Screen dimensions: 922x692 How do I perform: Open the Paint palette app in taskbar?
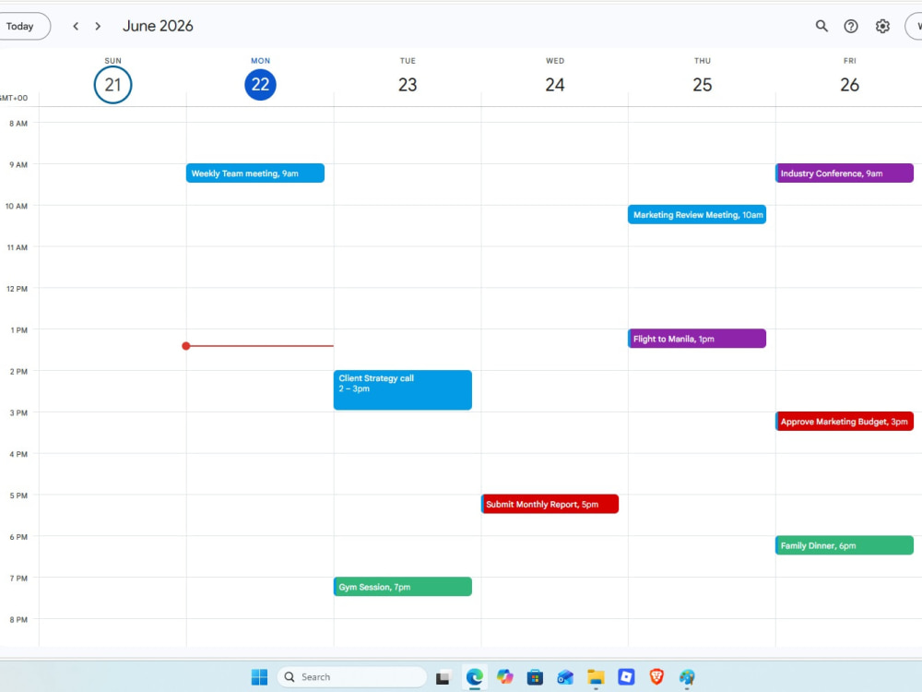687,677
